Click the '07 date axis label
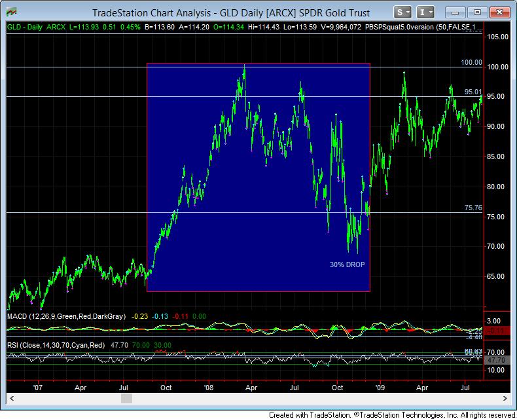517x419 pixels. [37, 388]
